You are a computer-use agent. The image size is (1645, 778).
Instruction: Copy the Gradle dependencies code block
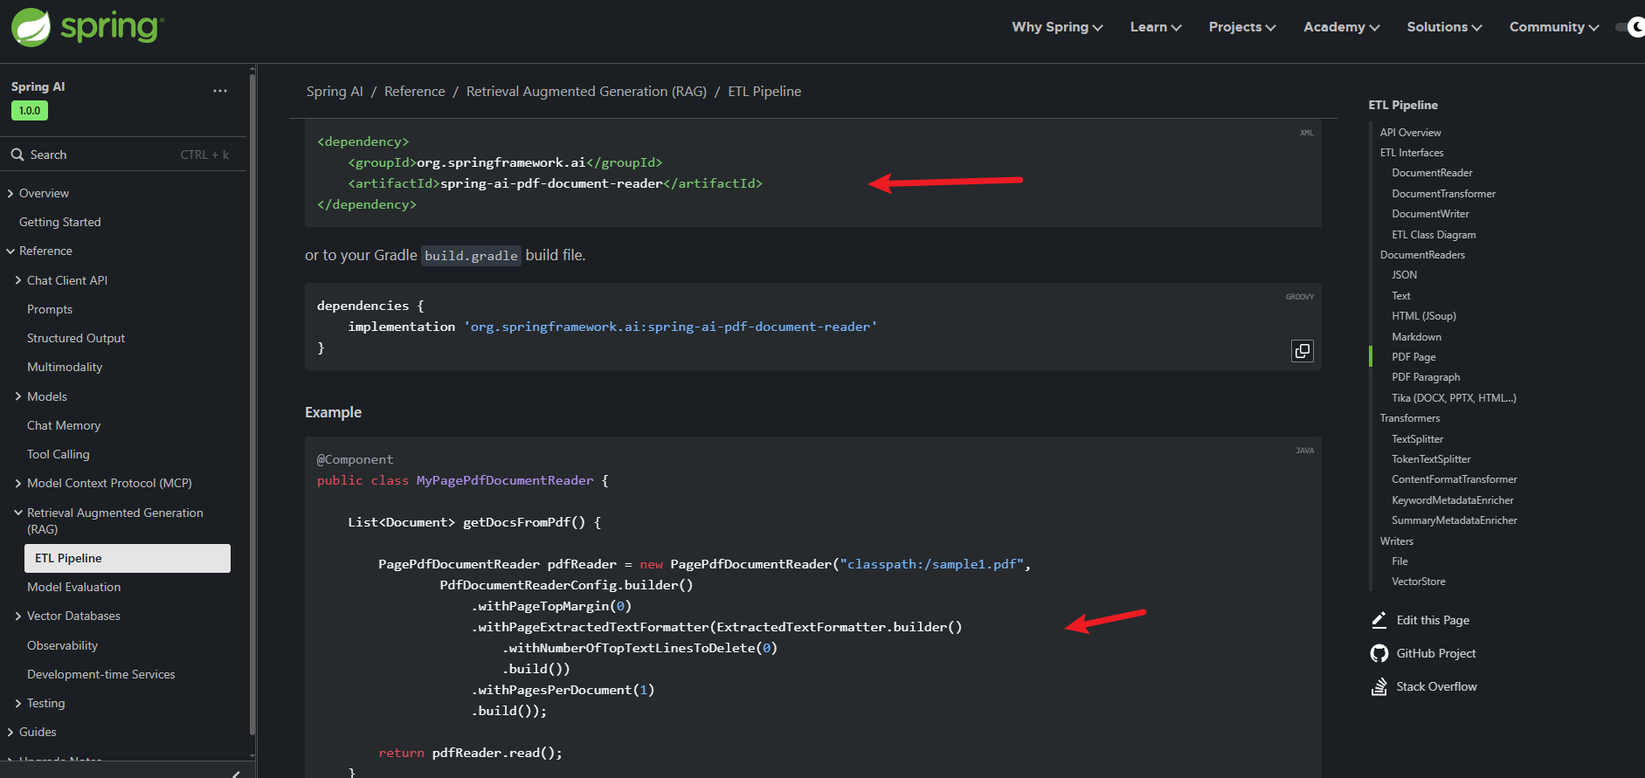click(1303, 351)
